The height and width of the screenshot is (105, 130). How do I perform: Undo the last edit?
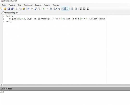coord(28,9)
